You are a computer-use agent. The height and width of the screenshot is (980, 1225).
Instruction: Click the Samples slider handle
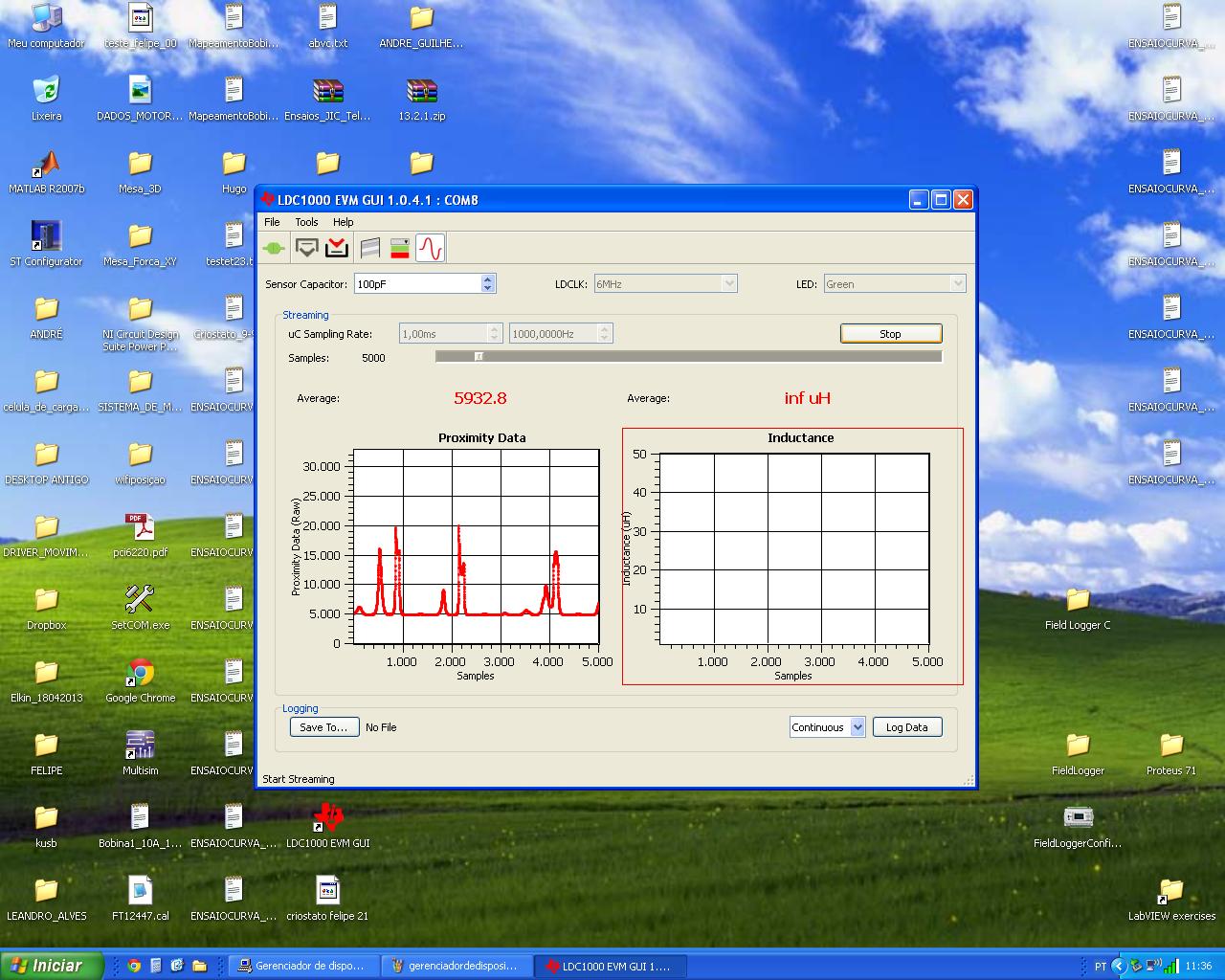(x=479, y=357)
